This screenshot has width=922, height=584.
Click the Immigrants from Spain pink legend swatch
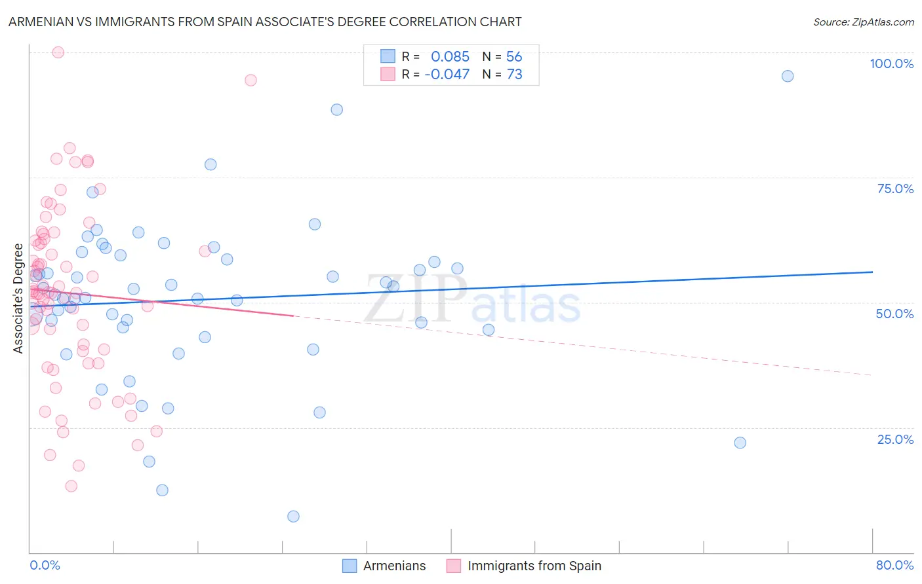point(454,566)
